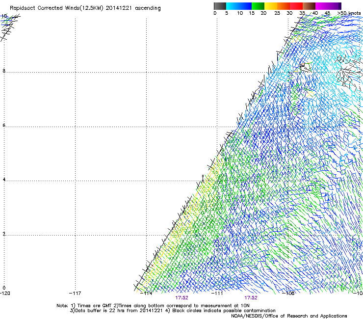Click the '15' label under the color legend
The width and height of the screenshot is (363, 319).
[252, 13]
